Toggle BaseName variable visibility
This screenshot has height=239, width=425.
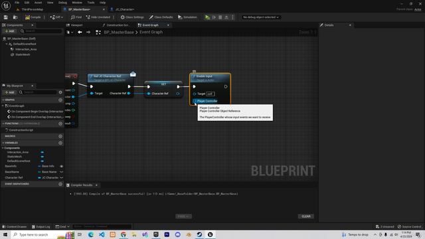click(62, 172)
